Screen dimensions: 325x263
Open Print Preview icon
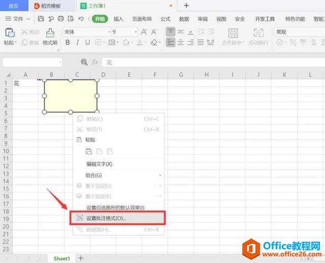click(71, 19)
